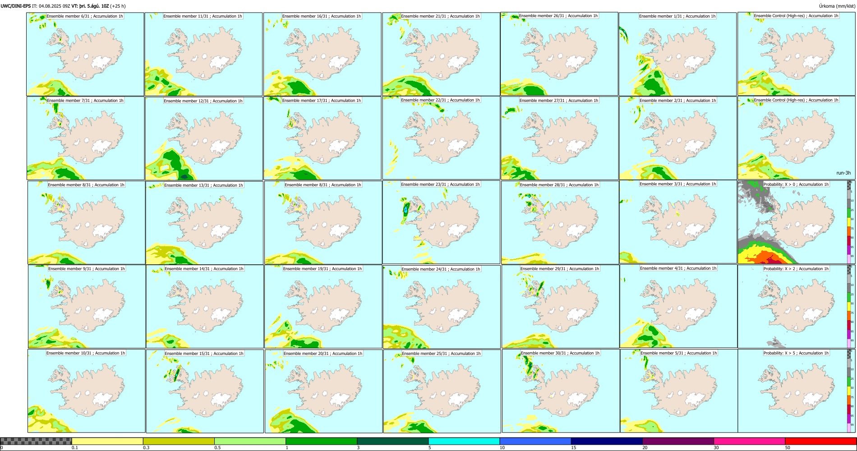
Task: Pick the purple 20–30 legend swatch
Action: click(678, 441)
